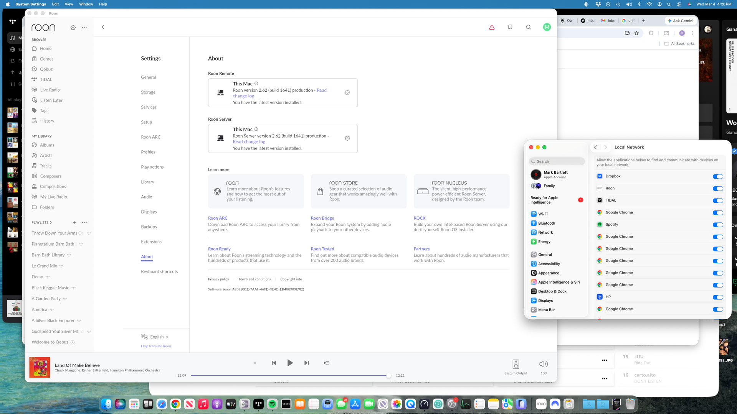Open Roon settings gear near logo
Screen dimensions: 737x414
(x=73, y=28)
